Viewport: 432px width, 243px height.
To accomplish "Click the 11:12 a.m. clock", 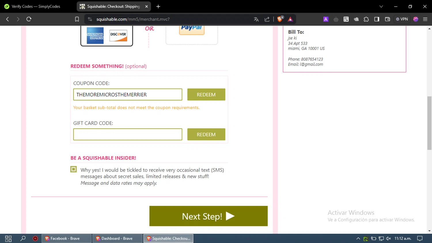I will pos(403,238).
